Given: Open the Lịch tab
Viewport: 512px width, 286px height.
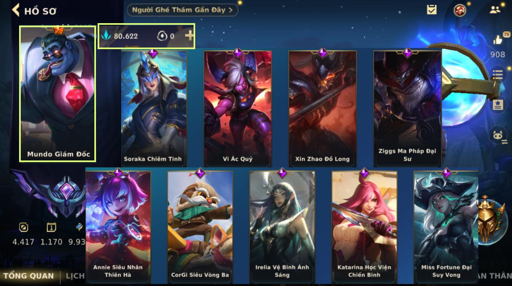Looking at the screenshot, I should [x=75, y=276].
